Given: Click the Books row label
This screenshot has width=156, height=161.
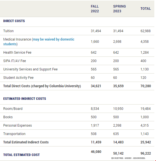Looking at the screenshot, I should tap(8, 117).
